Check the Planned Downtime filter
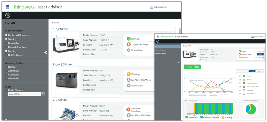The image size is (267, 122). click(6, 47)
